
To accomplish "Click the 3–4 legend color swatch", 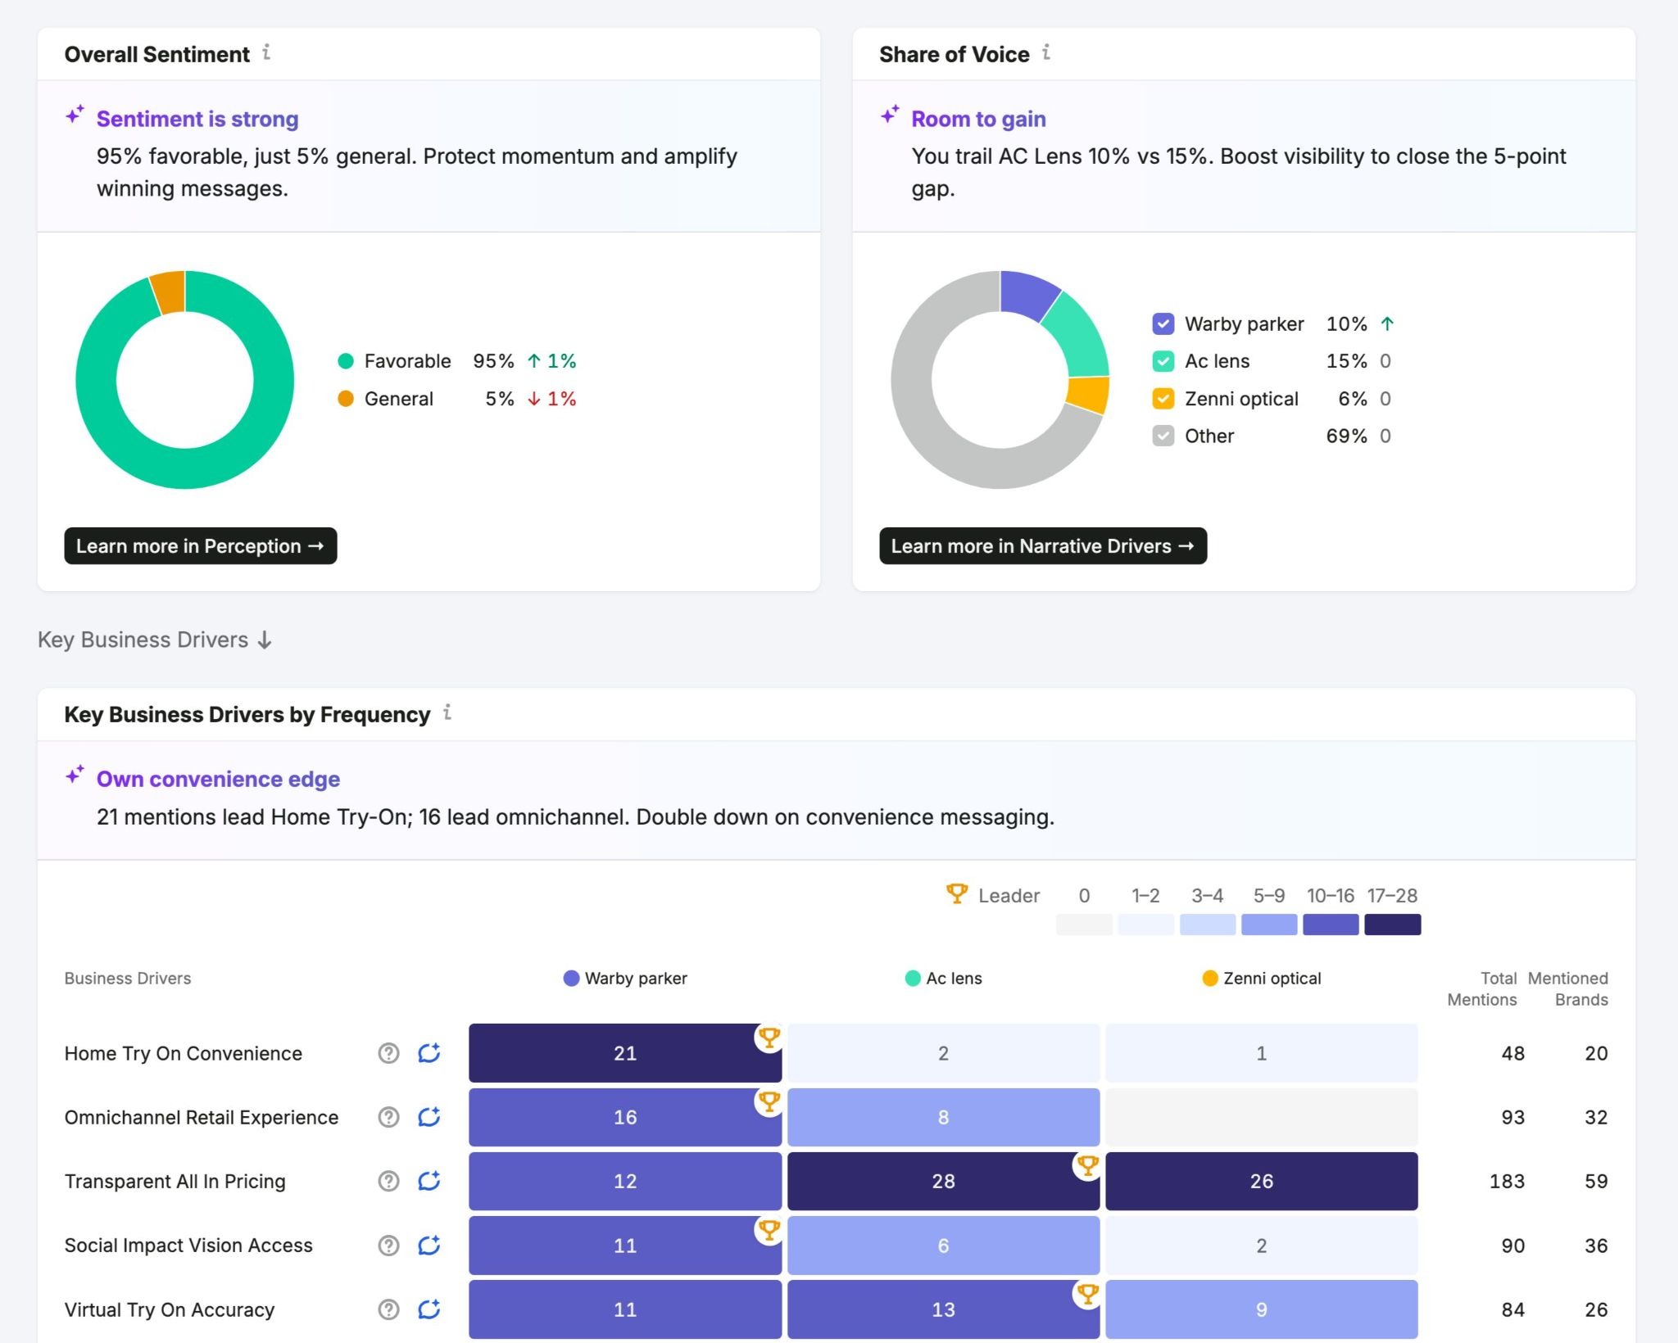I will [x=1208, y=925].
